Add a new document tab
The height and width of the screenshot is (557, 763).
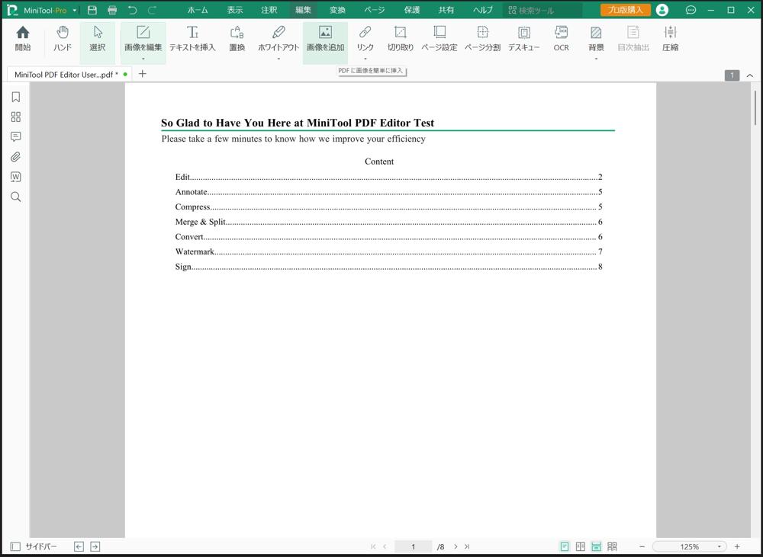coord(143,74)
